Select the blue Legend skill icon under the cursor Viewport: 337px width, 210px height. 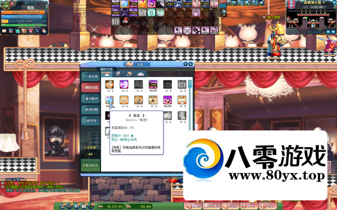(x=109, y=100)
